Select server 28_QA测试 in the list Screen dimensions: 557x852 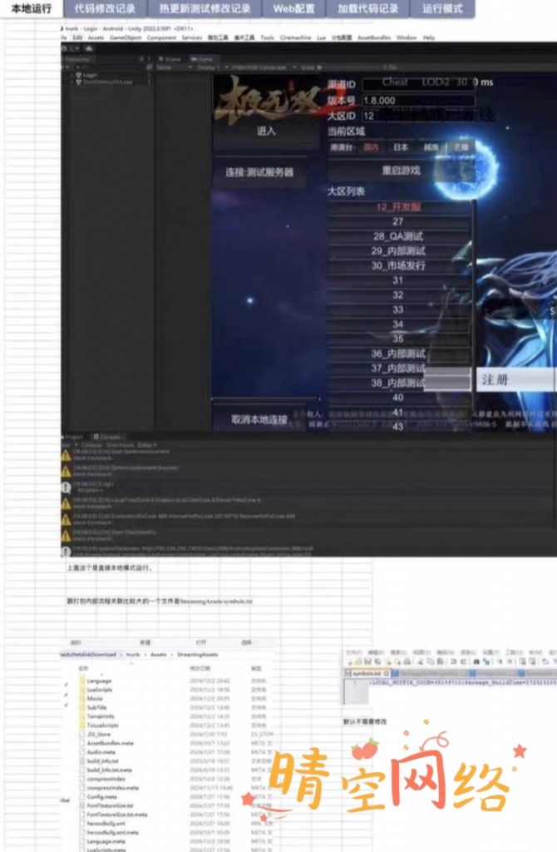click(x=398, y=236)
